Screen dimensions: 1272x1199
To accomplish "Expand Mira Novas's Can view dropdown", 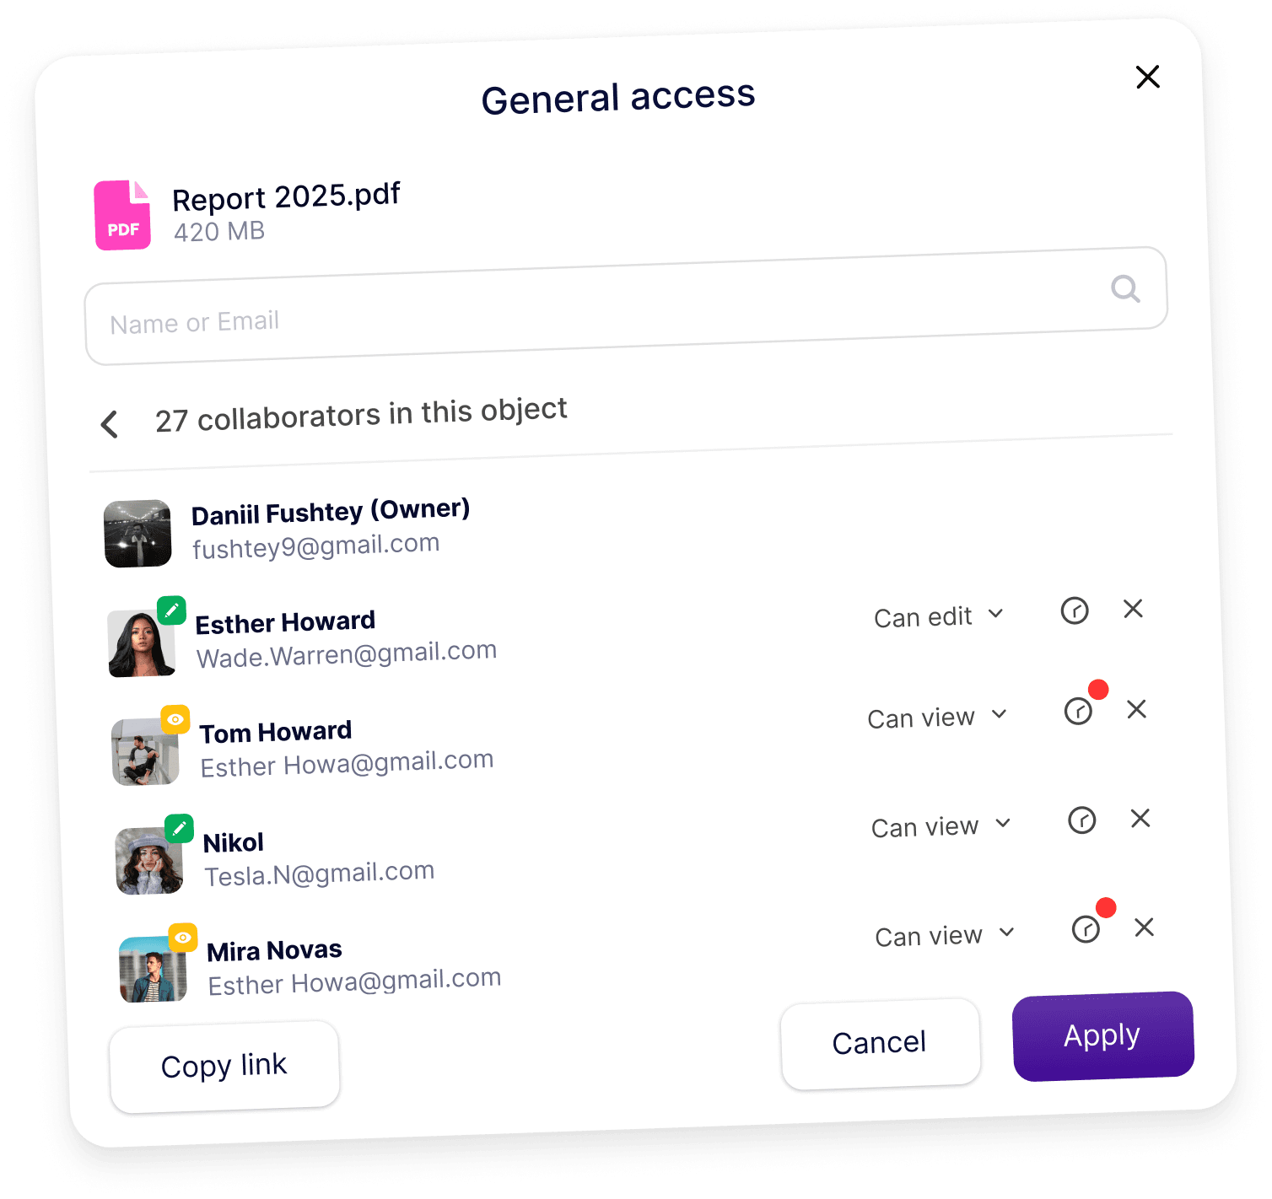I will pos(945,935).
